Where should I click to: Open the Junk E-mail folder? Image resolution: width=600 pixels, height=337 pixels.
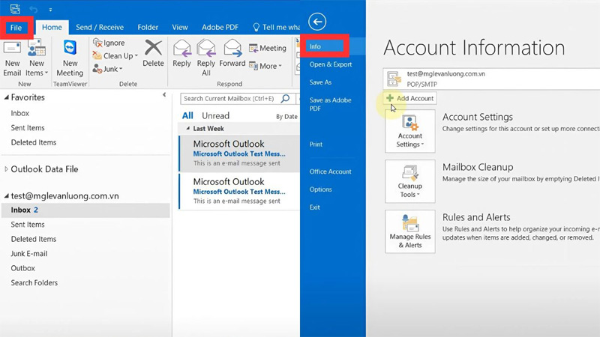(29, 254)
